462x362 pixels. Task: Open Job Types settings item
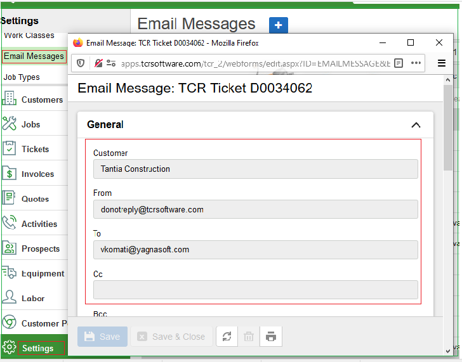click(22, 77)
